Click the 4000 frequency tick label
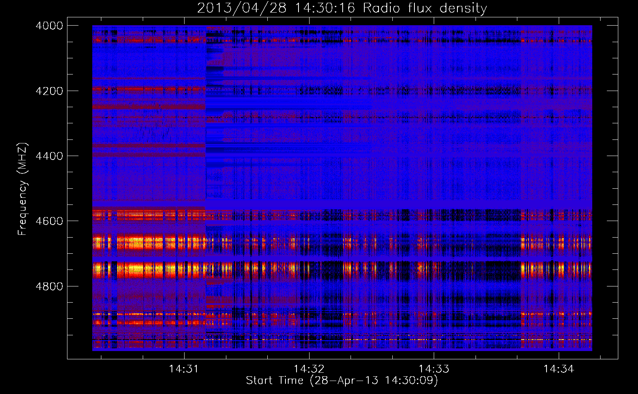 pos(49,26)
